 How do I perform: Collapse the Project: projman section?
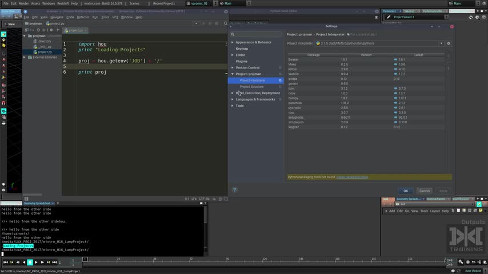(x=233, y=74)
